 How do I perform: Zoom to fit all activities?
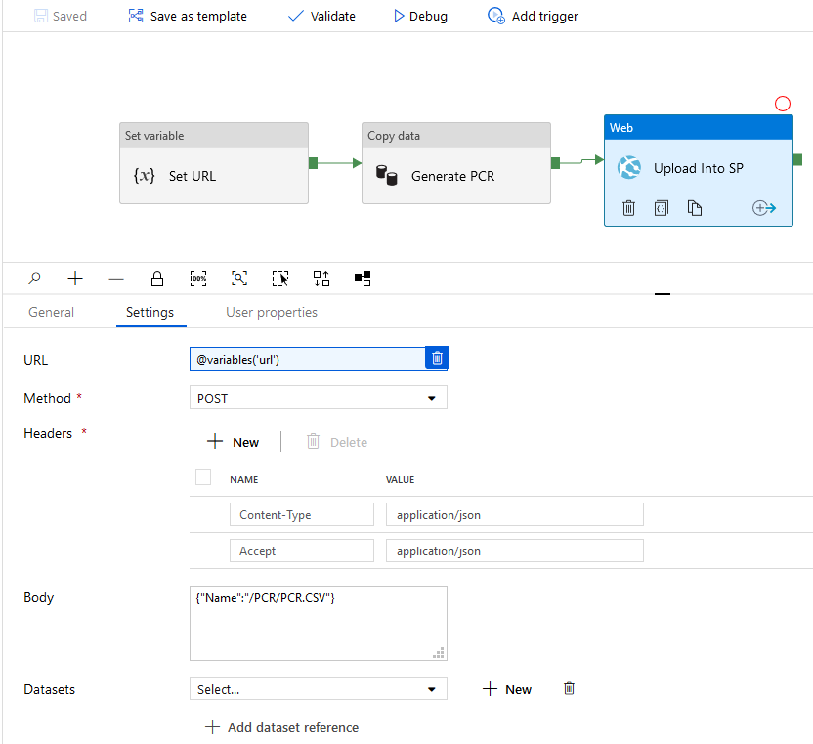tap(239, 279)
